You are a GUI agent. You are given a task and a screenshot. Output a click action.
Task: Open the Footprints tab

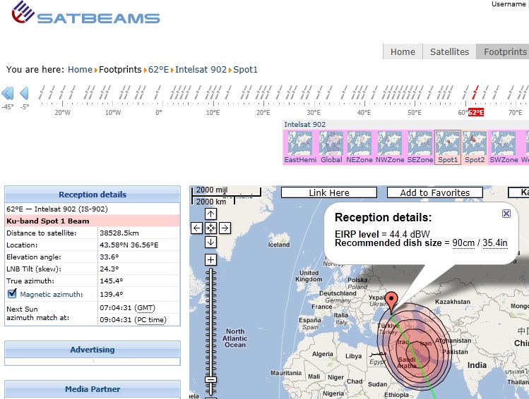coord(503,51)
